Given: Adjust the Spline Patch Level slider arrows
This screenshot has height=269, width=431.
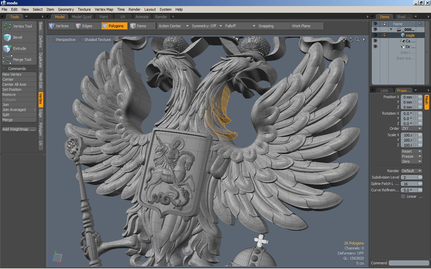Looking at the screenshot, I should 420,184.
